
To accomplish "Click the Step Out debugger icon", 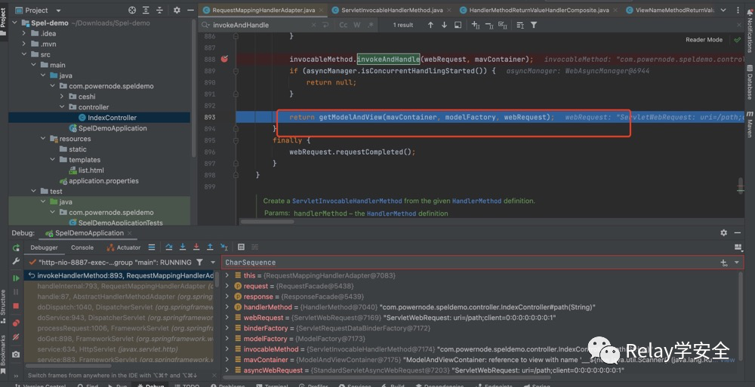I will 209,247.
